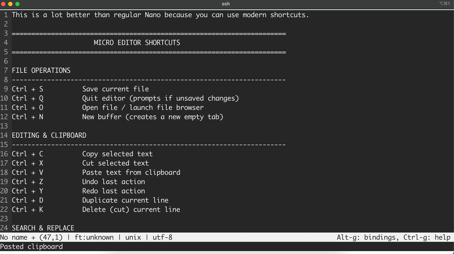This screenshot has height=254, width=454.
Task: Click the EDITING & CLIPBOARD heading
Action: (49, 135)
